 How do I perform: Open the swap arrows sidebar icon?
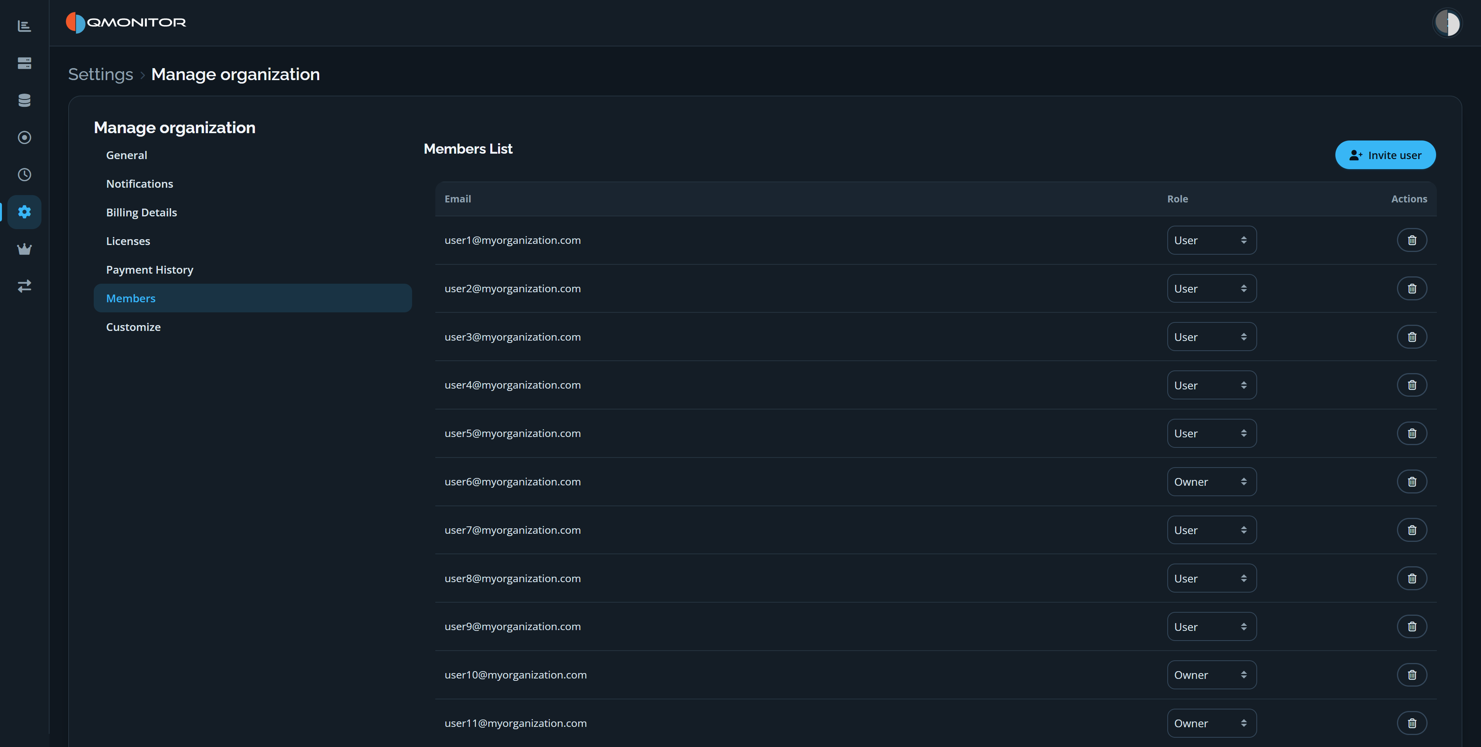coord(24,286)
